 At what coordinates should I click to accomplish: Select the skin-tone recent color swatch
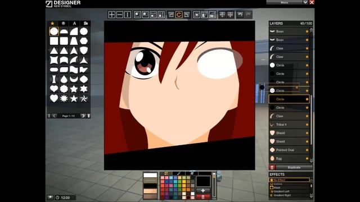pyautogui.click(x=150, y=191)
